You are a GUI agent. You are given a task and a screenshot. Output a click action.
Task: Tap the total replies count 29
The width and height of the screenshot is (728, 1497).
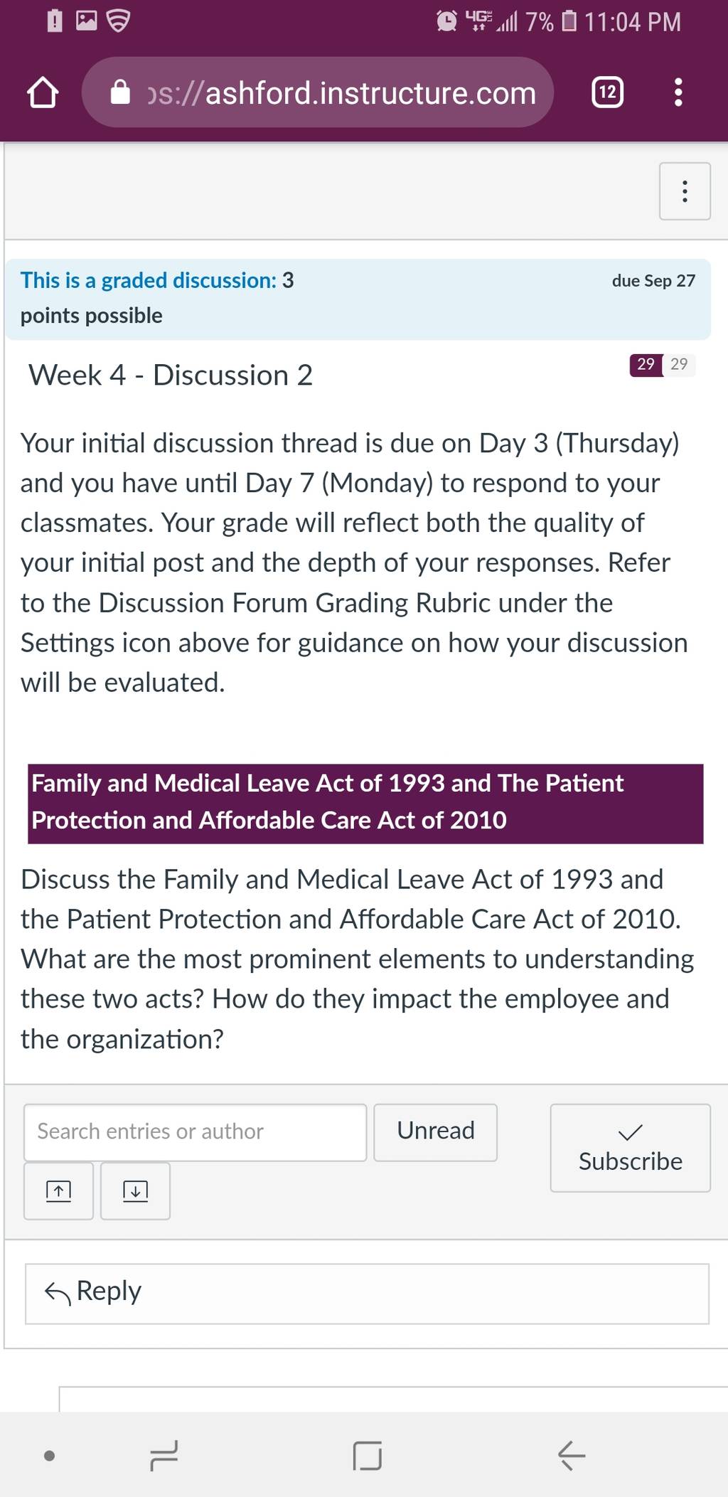[x=679, y=364]
